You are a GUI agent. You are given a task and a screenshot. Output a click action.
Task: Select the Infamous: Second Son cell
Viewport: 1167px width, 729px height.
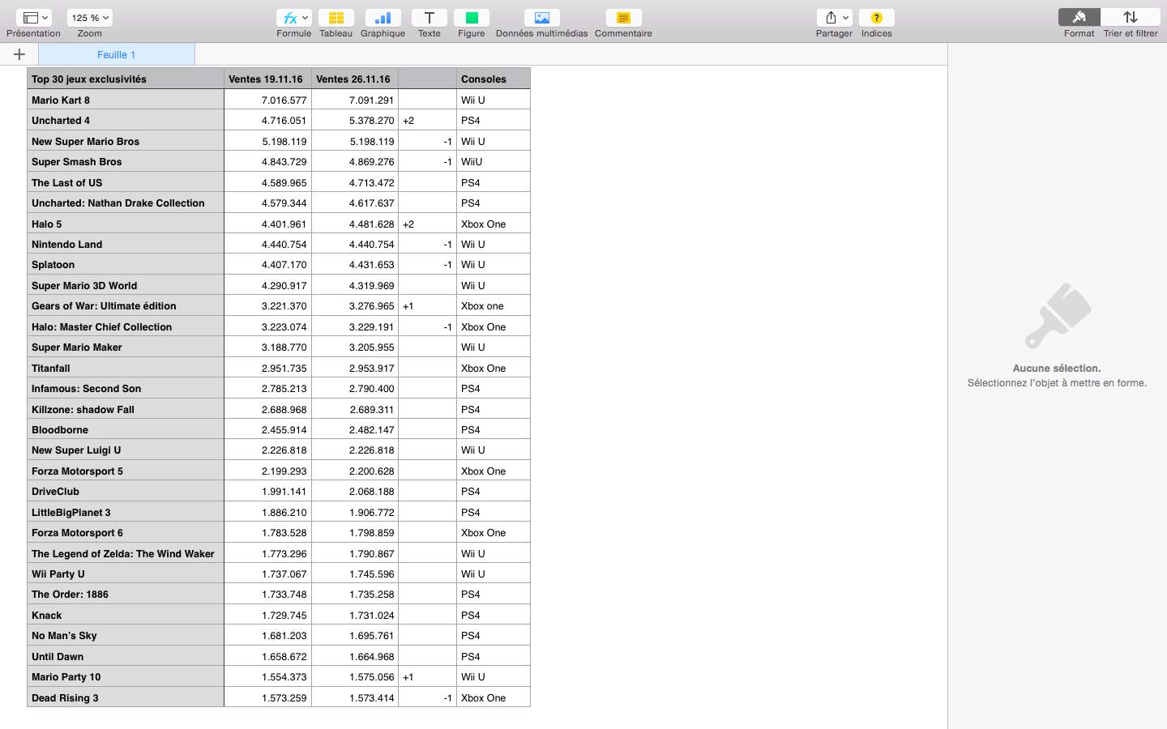pos(126,388)
